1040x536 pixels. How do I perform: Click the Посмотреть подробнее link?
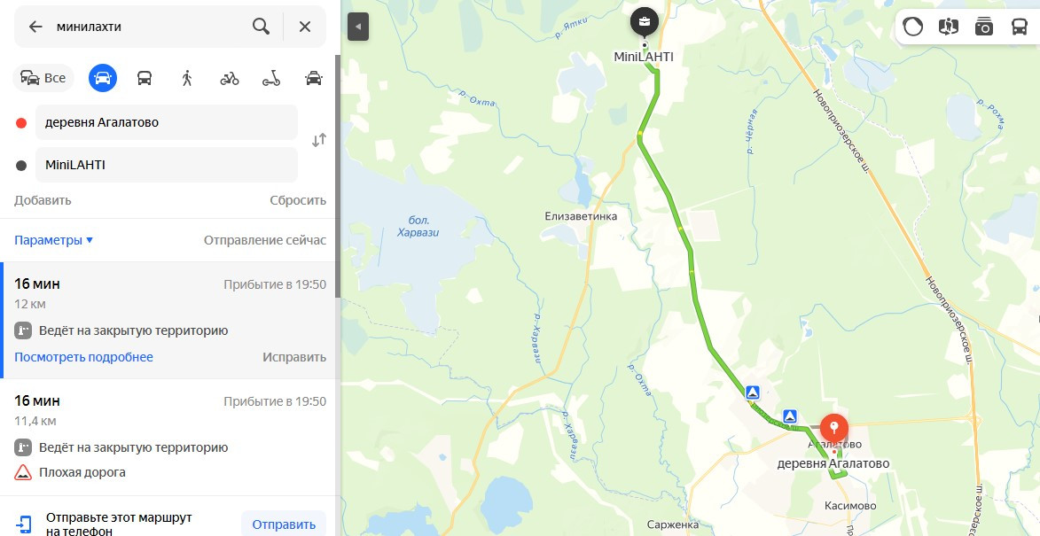(83, 357)
